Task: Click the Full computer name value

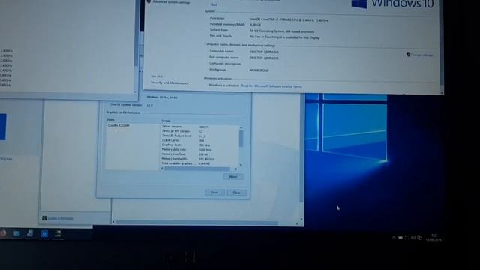Action: (x=264, y=58)
